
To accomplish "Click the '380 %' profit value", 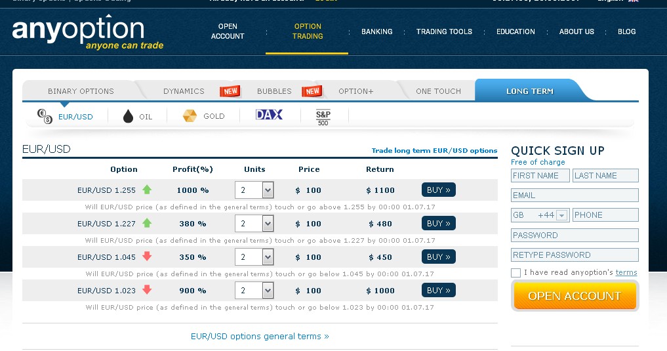I will pos(193,224).
